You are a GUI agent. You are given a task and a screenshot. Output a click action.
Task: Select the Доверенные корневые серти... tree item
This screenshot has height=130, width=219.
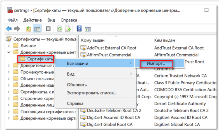[x=48, y=118]
